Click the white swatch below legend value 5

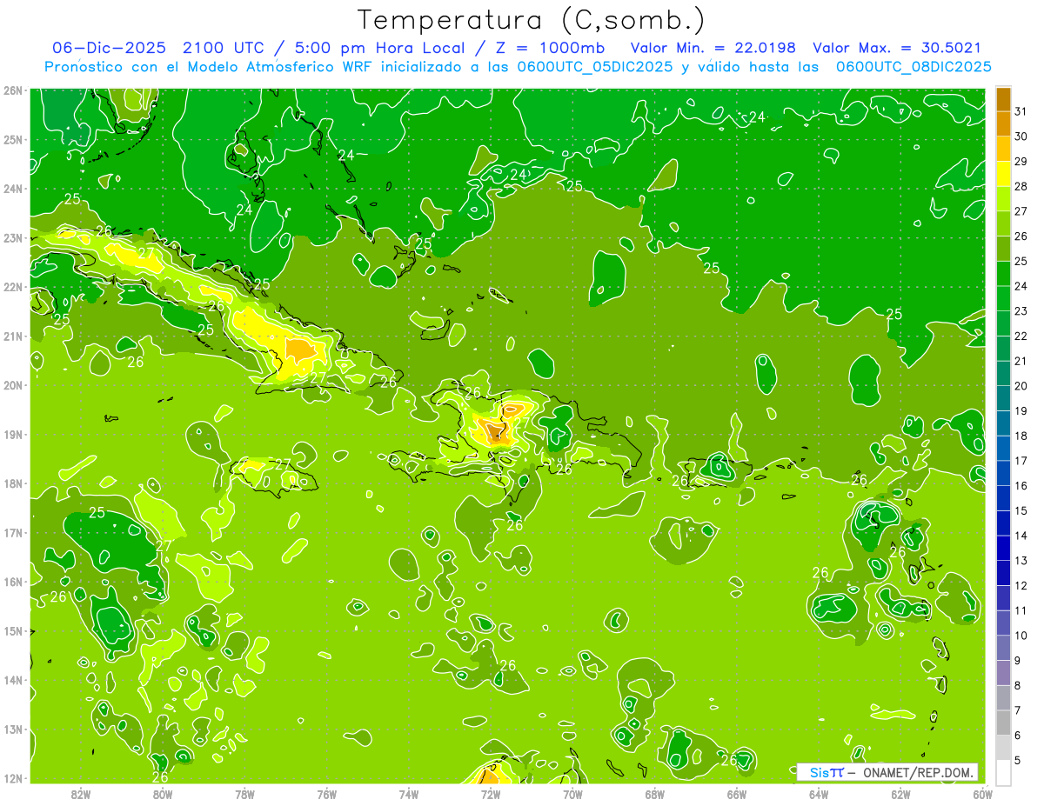pos(1003,772)
